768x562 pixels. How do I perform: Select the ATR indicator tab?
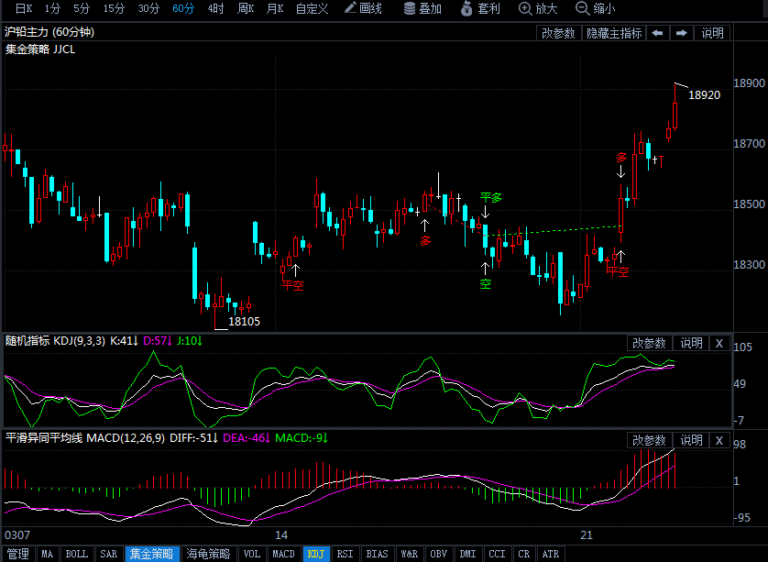coord(551,554)
